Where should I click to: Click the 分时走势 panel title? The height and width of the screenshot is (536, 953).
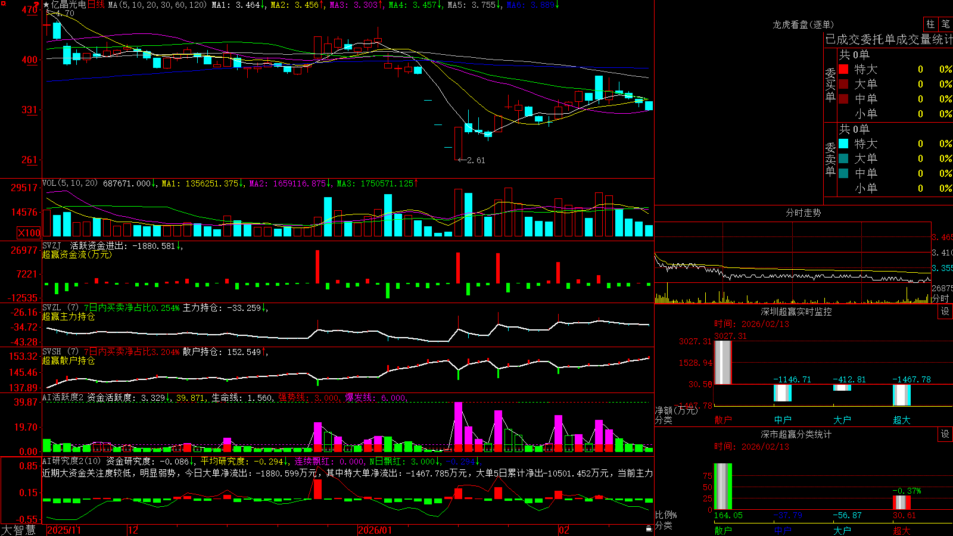tap(803, 213)
